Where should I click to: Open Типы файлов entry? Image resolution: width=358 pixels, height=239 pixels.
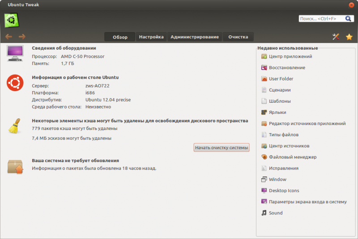click(x=284, y=134)
